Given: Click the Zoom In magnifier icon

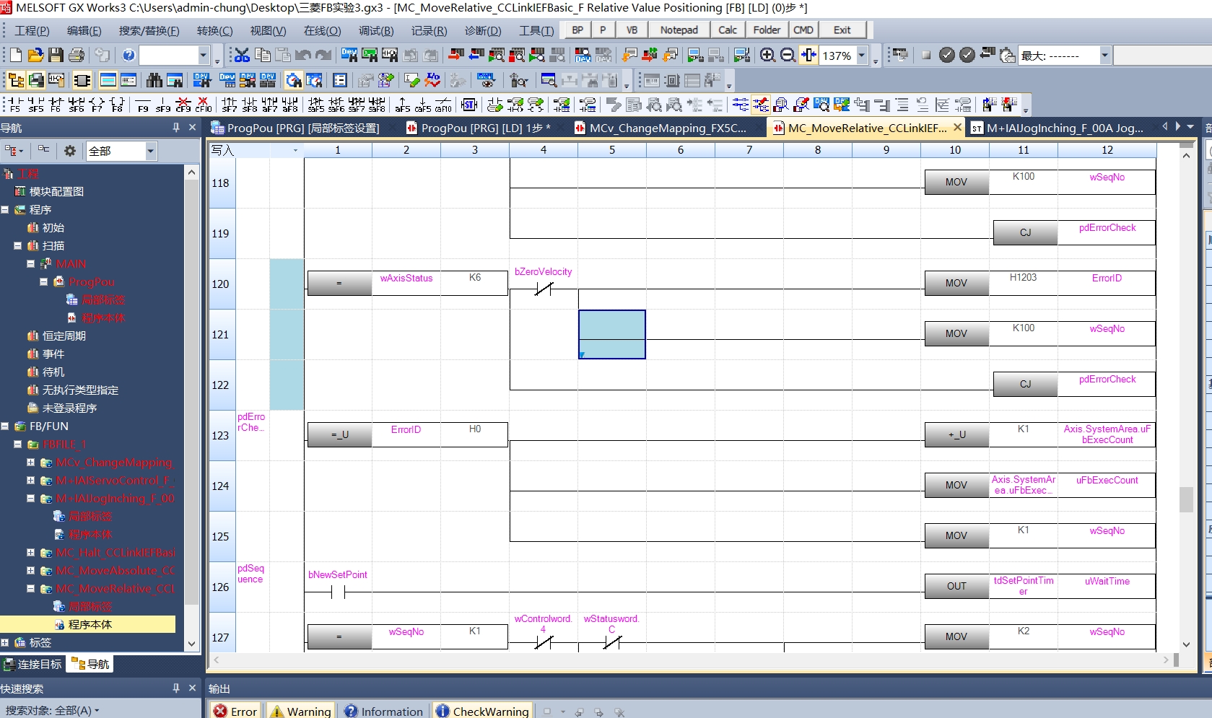Looking at the screenshot, I should 768,56.
